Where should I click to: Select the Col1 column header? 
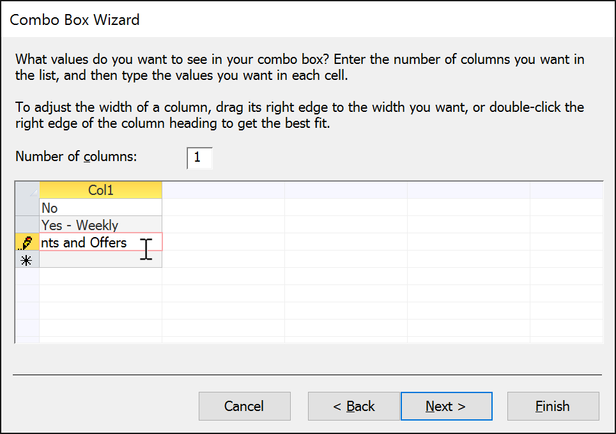tap(100, 189)
